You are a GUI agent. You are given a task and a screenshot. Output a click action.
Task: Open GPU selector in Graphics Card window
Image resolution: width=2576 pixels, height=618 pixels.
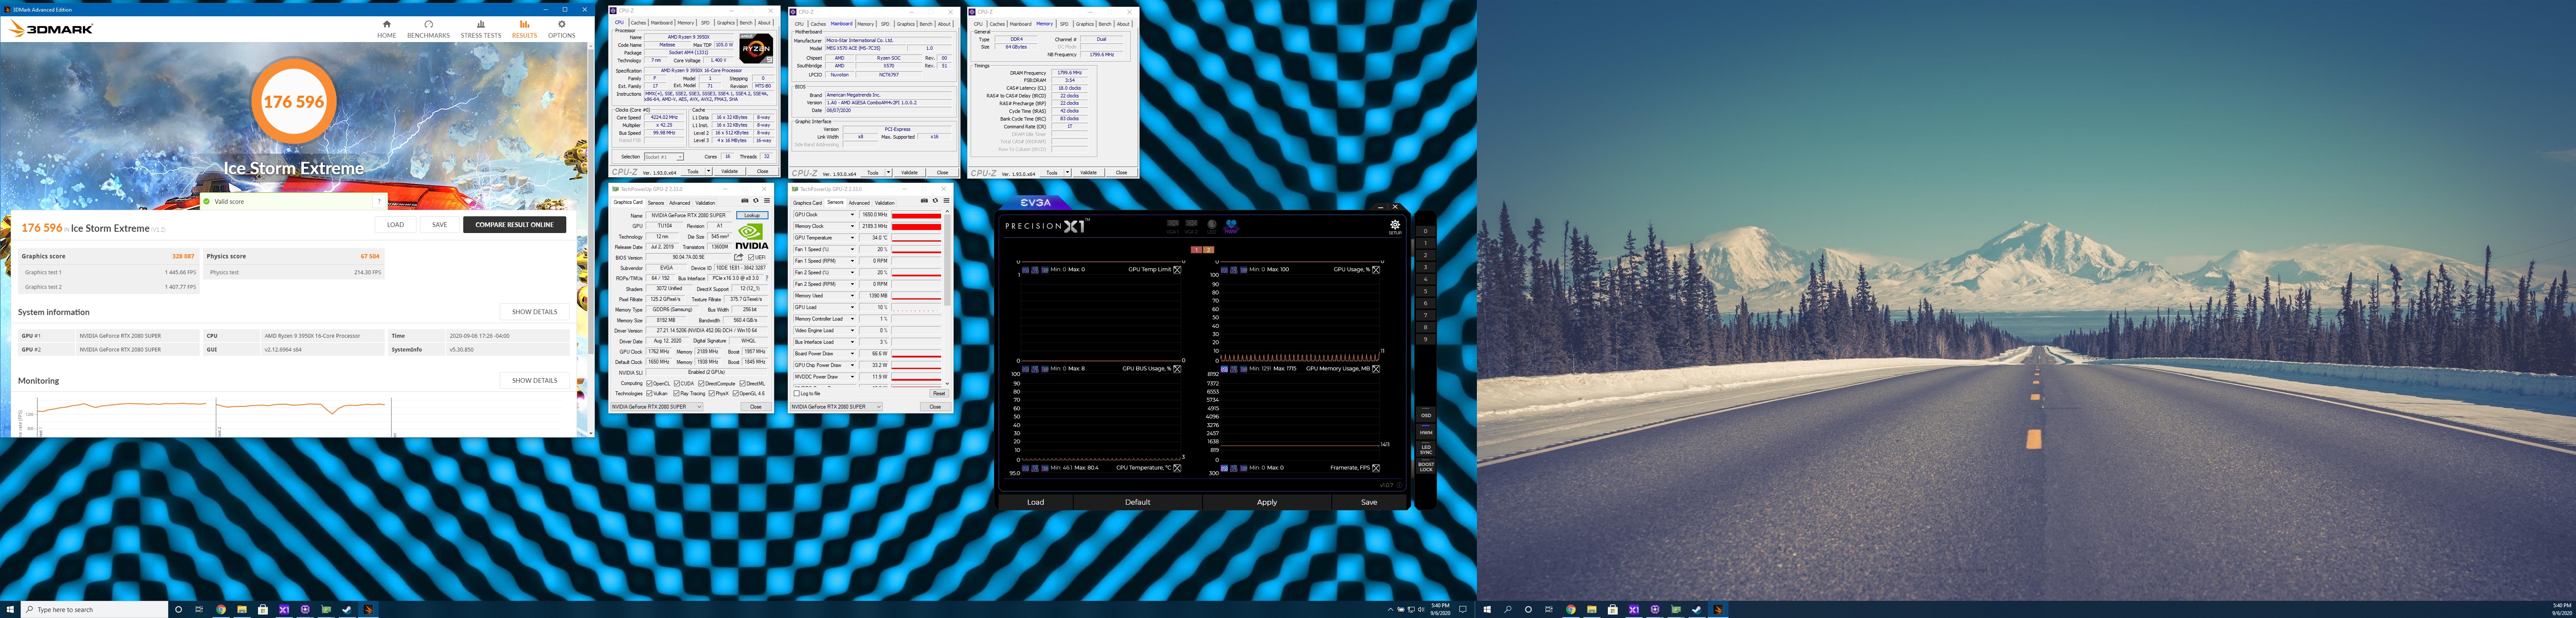[x=656, y=407]
